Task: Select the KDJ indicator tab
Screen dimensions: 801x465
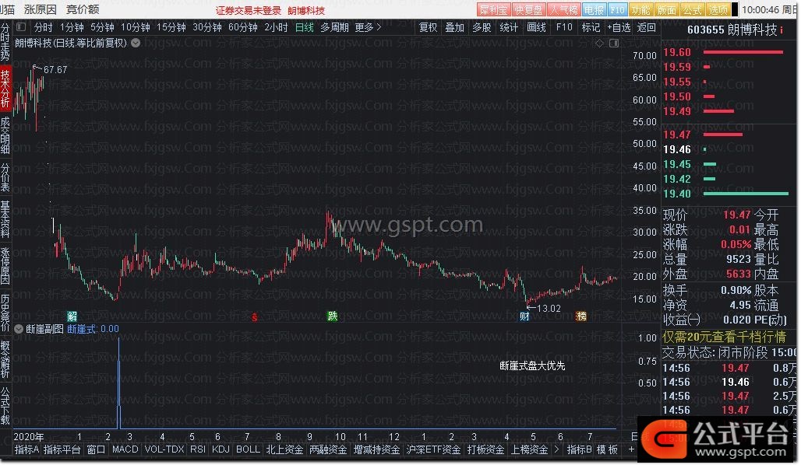Action: [221, 449]
